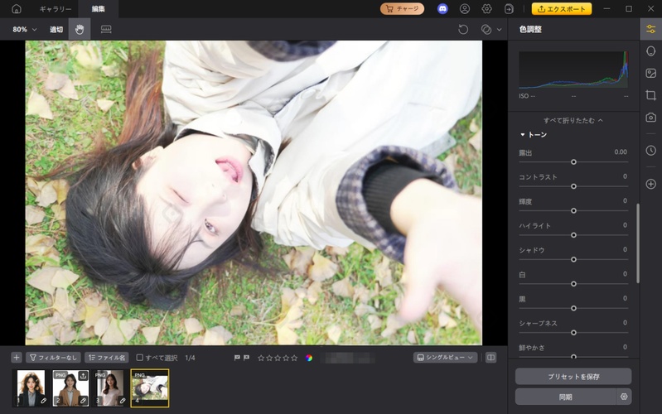
Task: Open the 80% zoom dropdown
Action: [25, 29]
